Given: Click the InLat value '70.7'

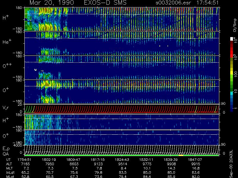Looking at the screenshot, I should click(50, 172).
